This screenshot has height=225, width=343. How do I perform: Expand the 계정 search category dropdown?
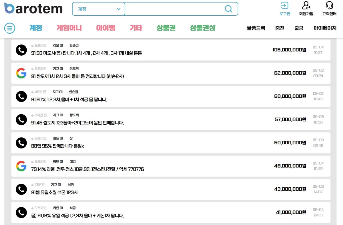point(99,9)
